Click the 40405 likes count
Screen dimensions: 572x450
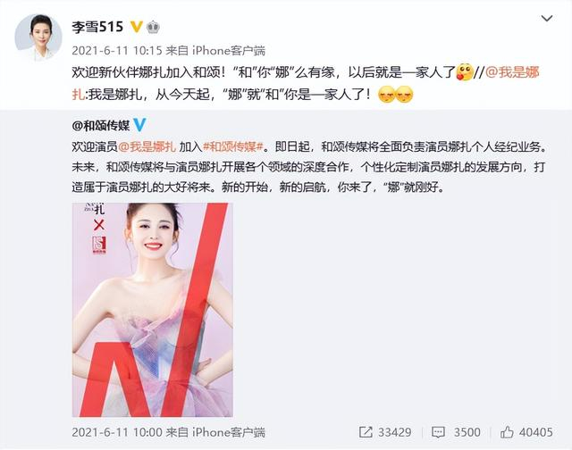536,432
